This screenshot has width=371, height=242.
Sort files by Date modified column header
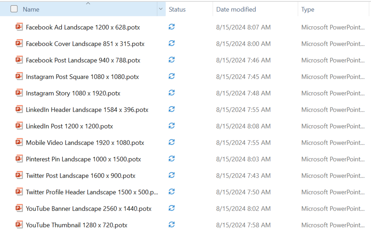point(236,10)
